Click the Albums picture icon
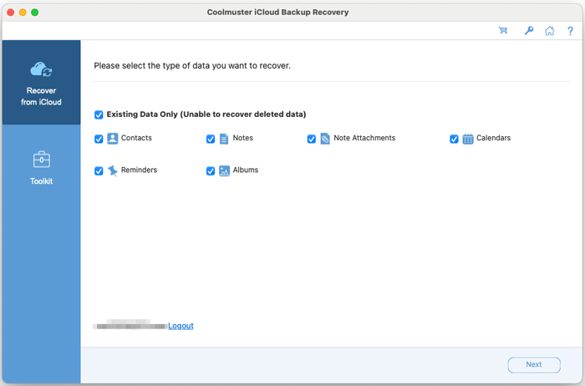The width and height of the screenshot is (585, 386). (x=224, y=170)
